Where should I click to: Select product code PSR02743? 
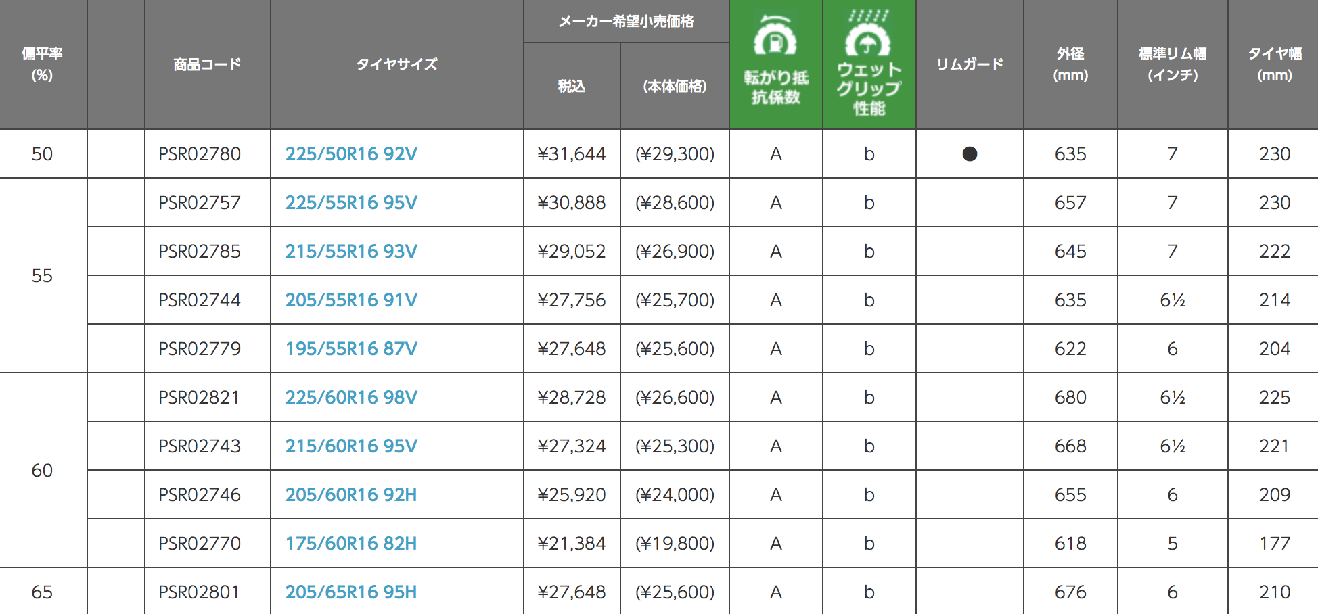pos(200,446)
